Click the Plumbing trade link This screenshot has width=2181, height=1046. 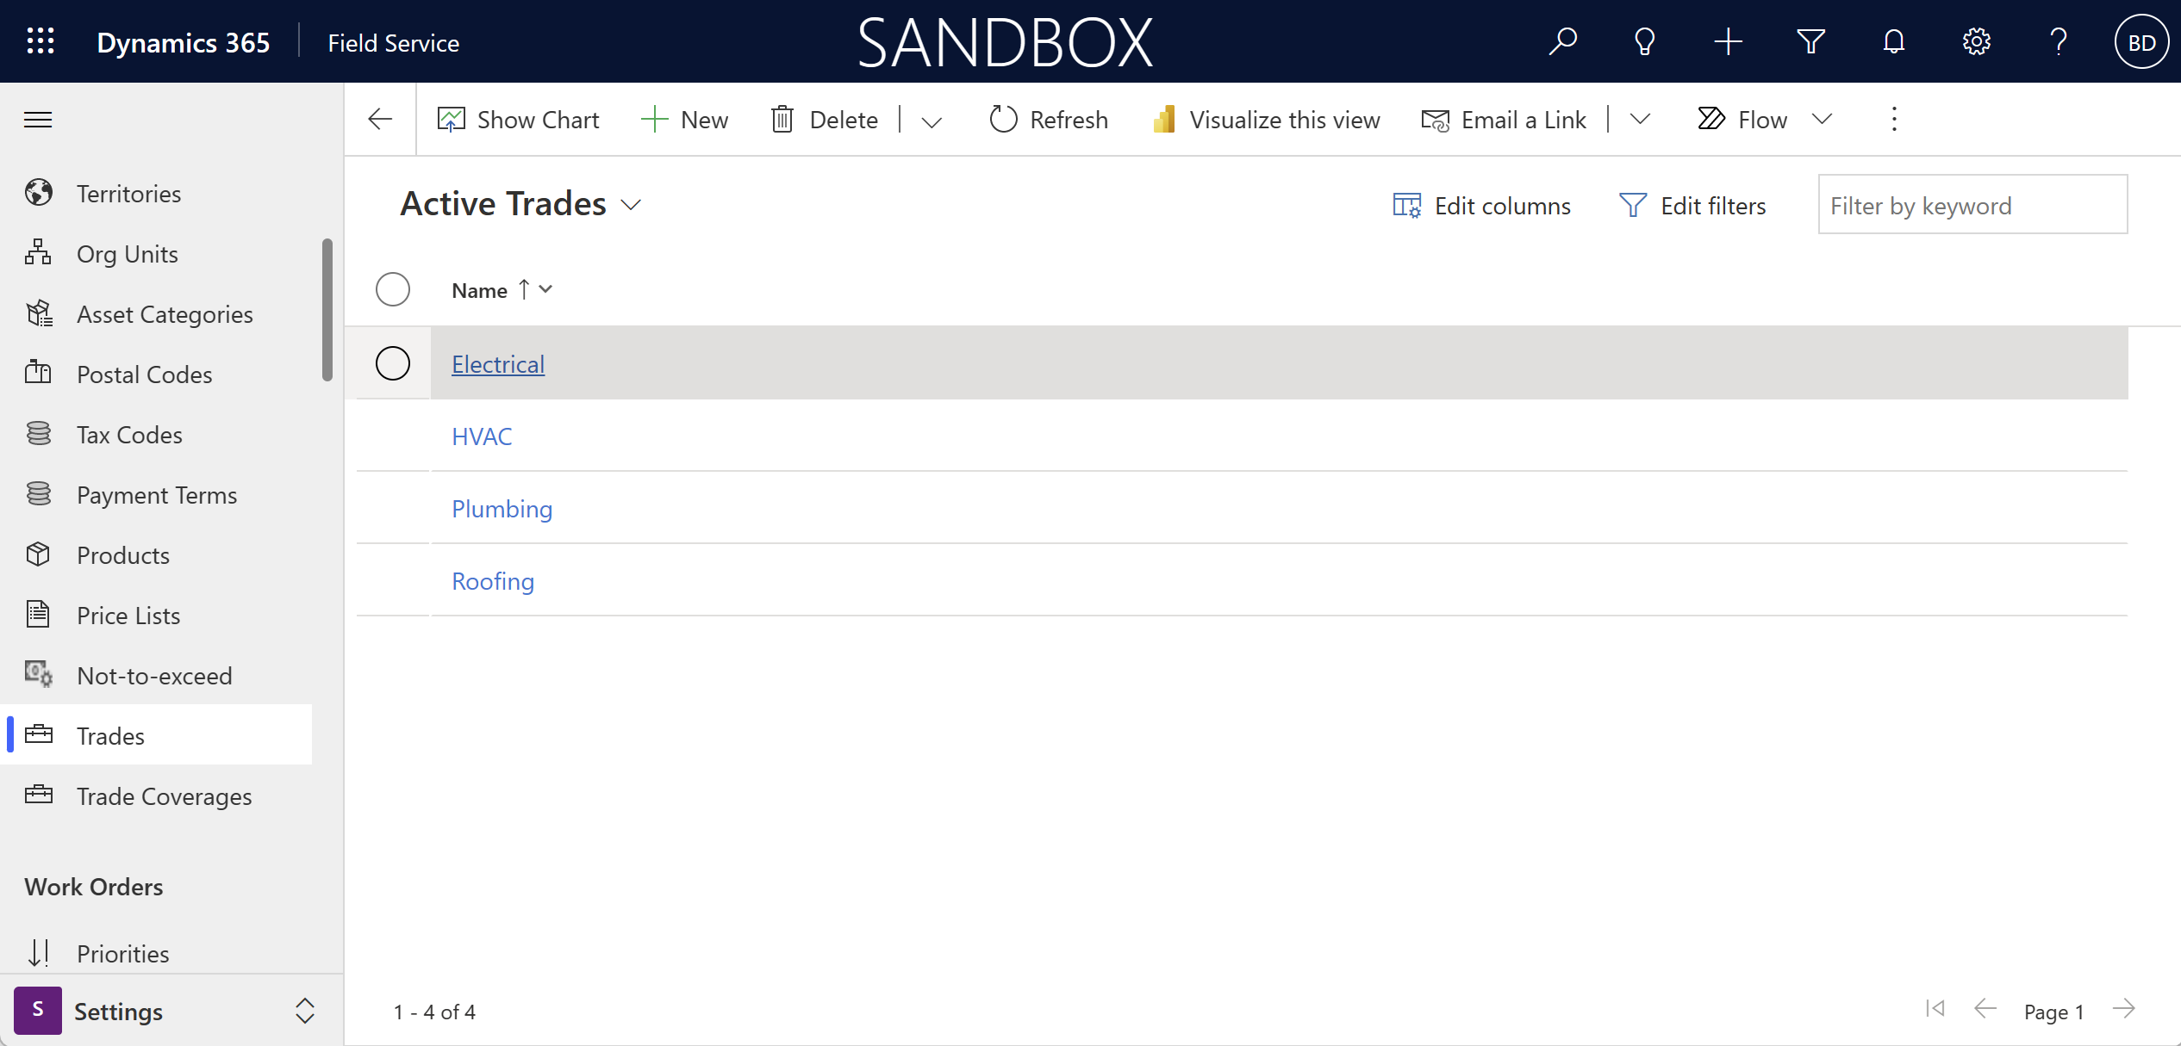(x=502, y=509)
